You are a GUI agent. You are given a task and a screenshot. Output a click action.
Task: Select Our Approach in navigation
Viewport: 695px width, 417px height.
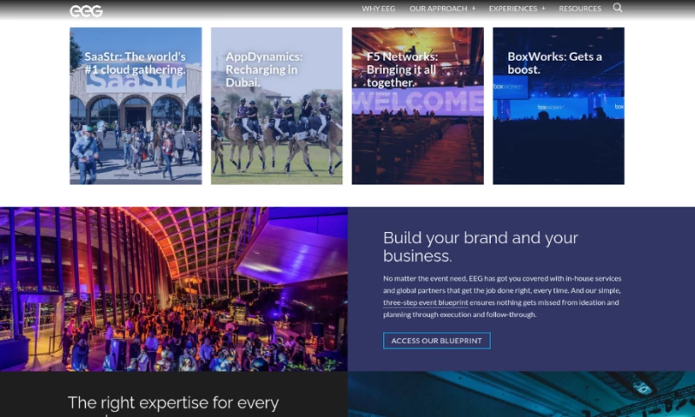click(438, 9)
